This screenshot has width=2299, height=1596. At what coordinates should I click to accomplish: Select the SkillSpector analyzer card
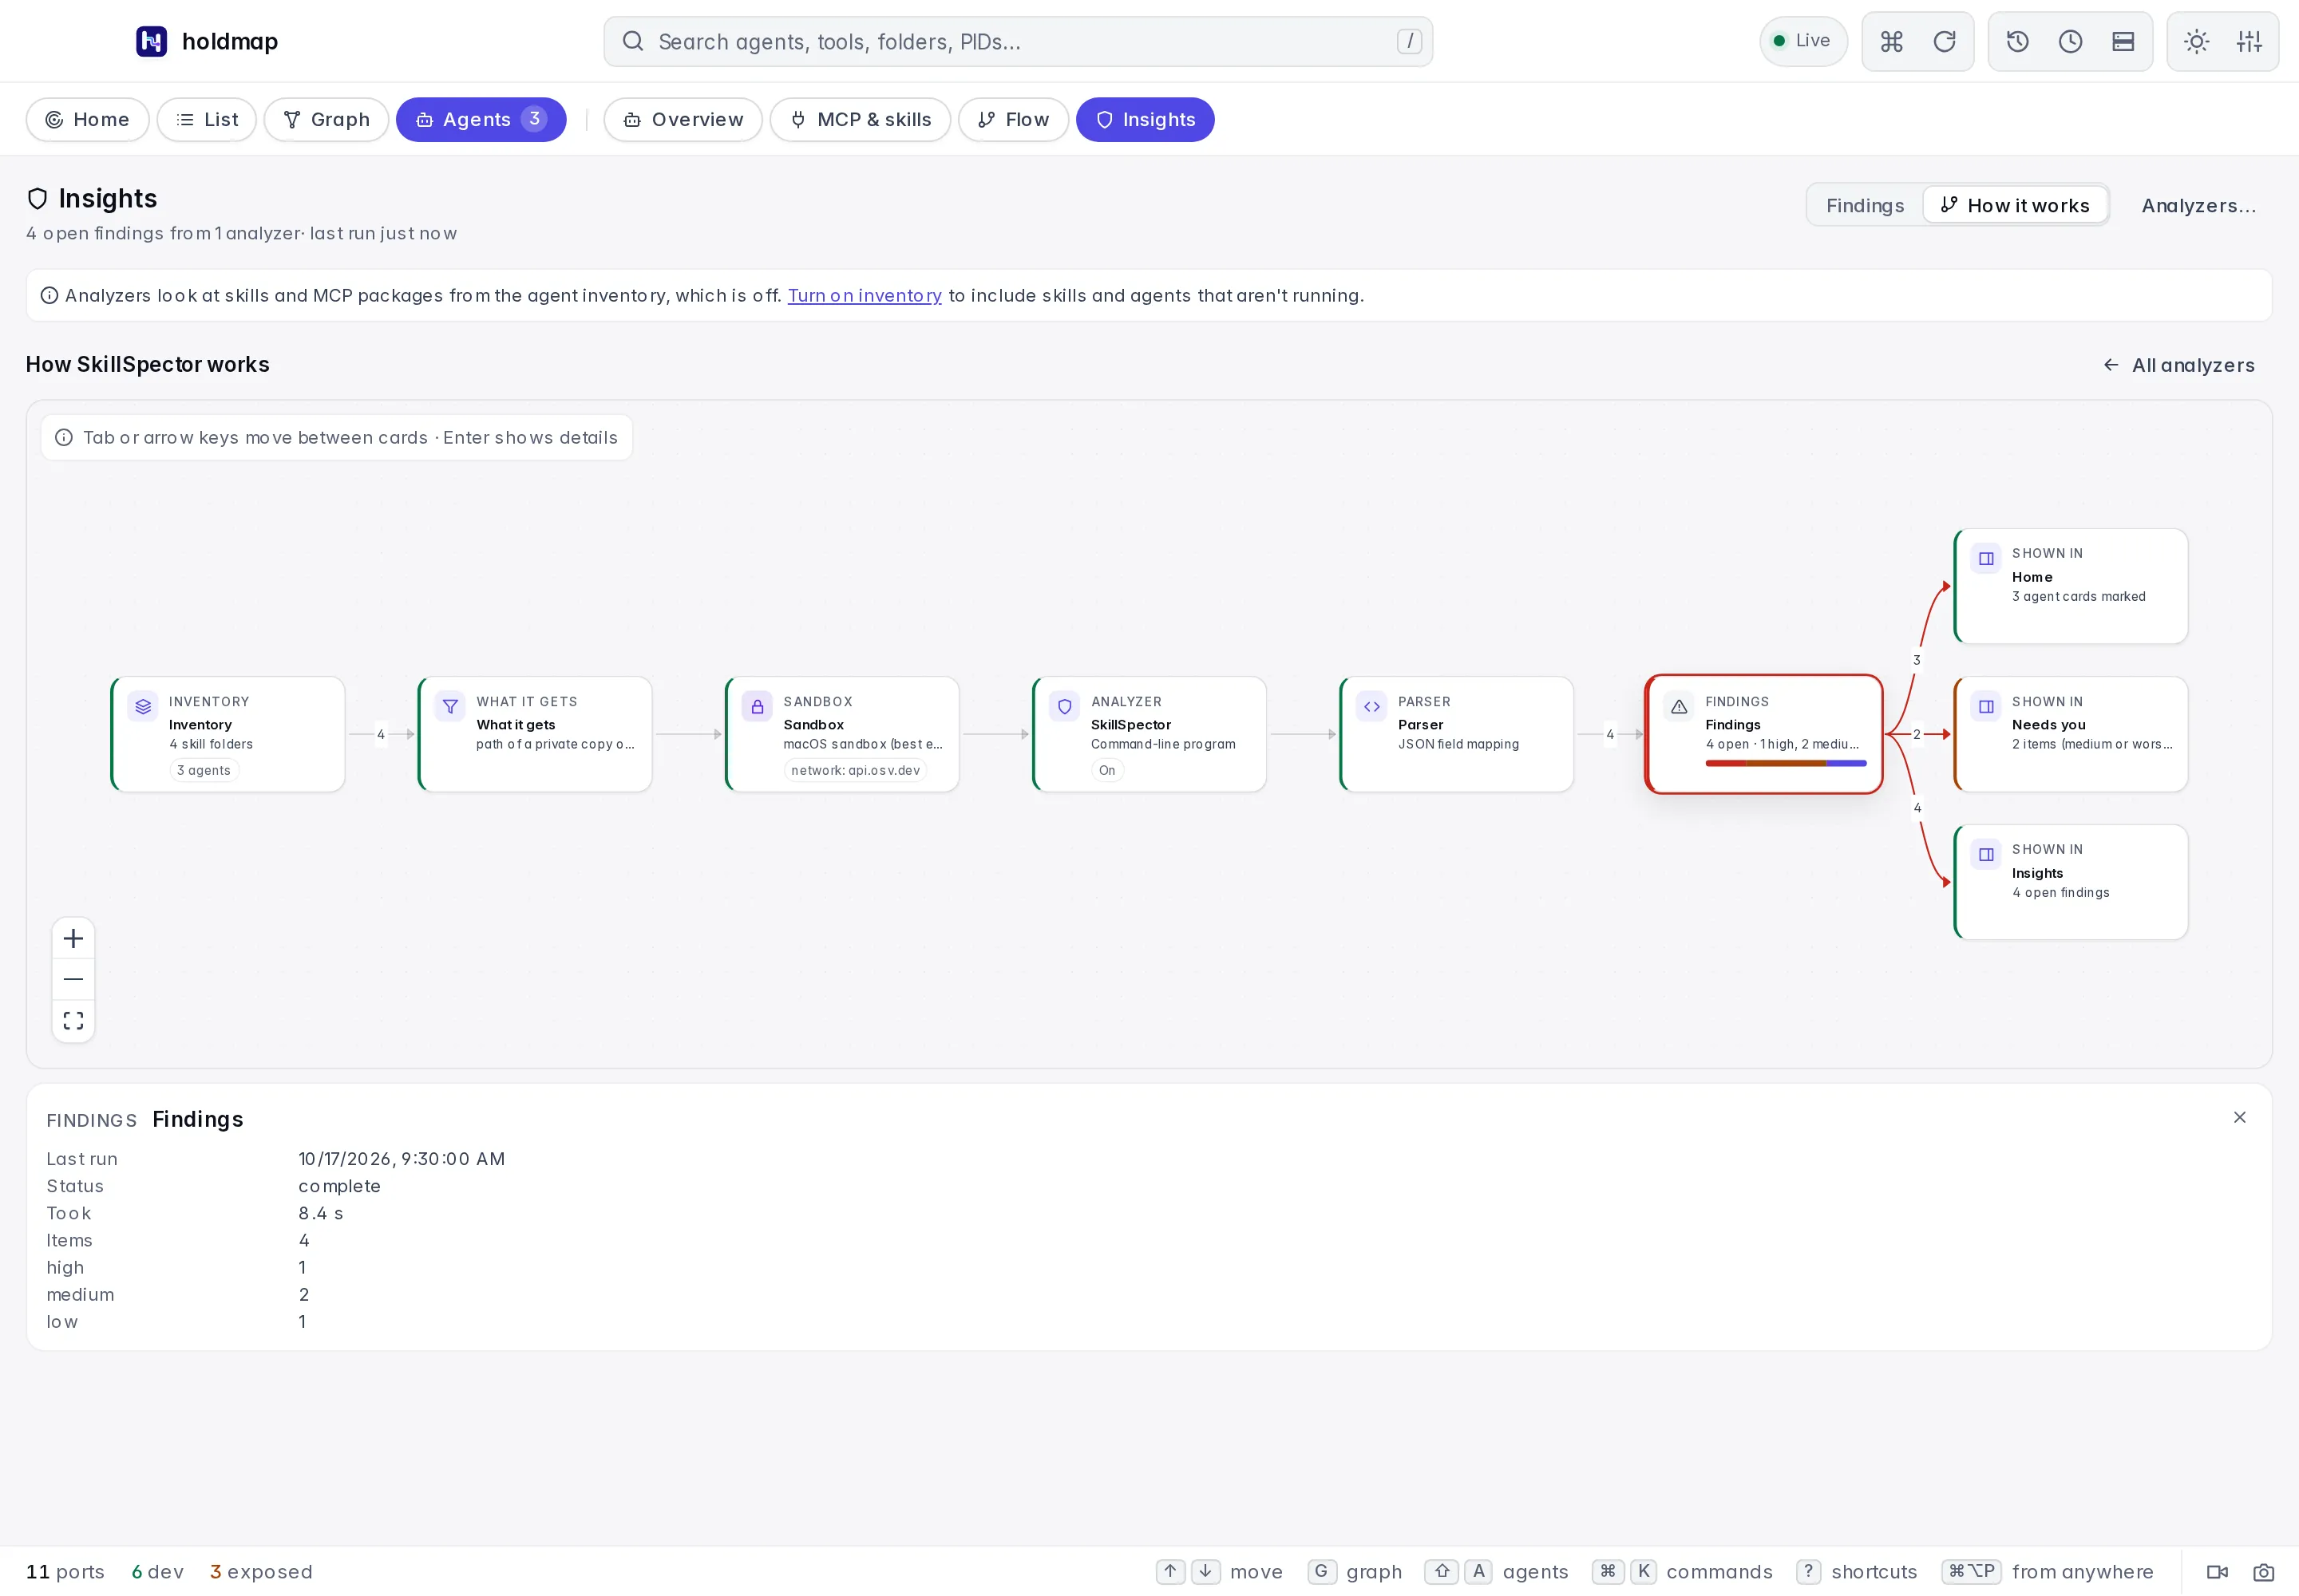[x=1149, y=734]
